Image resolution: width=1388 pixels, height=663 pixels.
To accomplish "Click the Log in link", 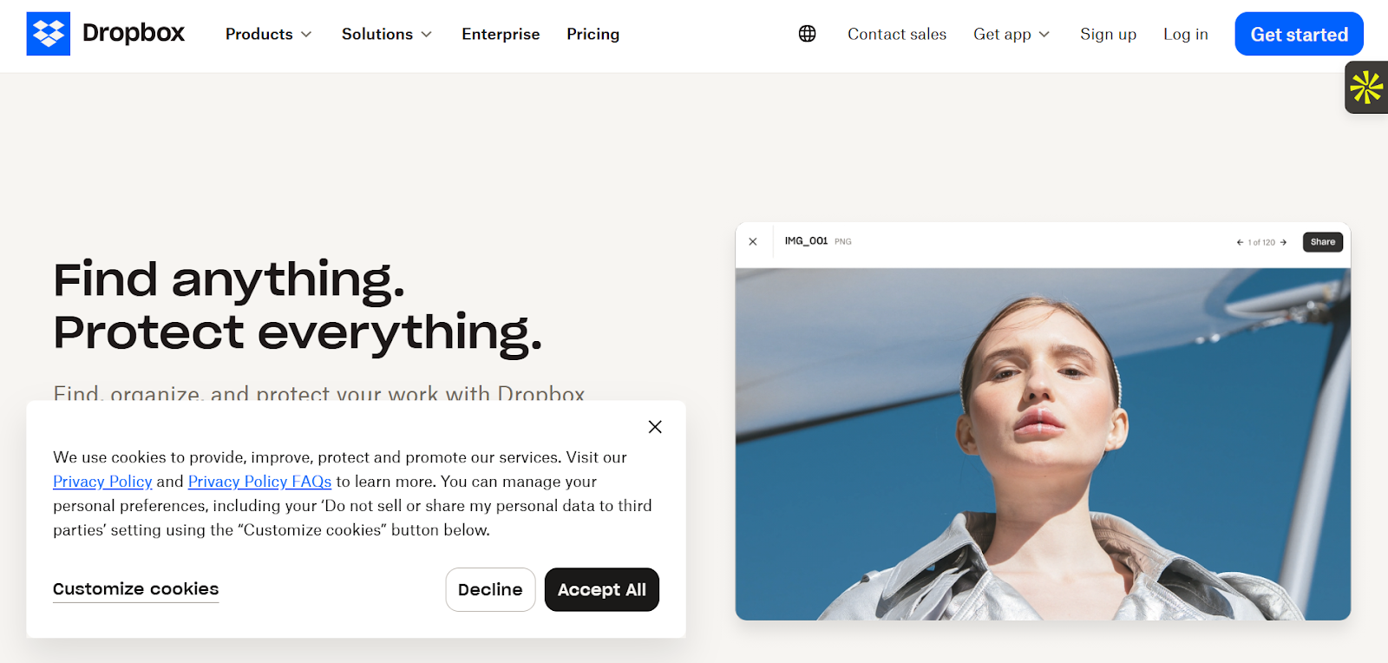I will pos(1186,34).
